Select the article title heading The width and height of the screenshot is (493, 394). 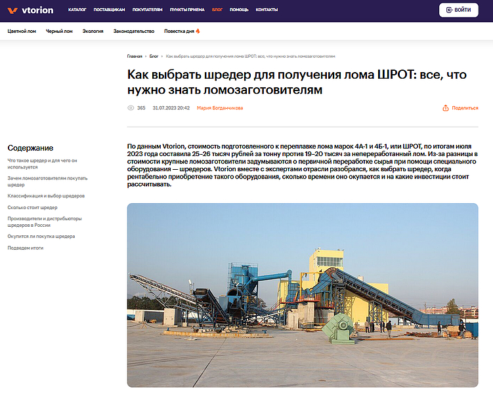297,82
